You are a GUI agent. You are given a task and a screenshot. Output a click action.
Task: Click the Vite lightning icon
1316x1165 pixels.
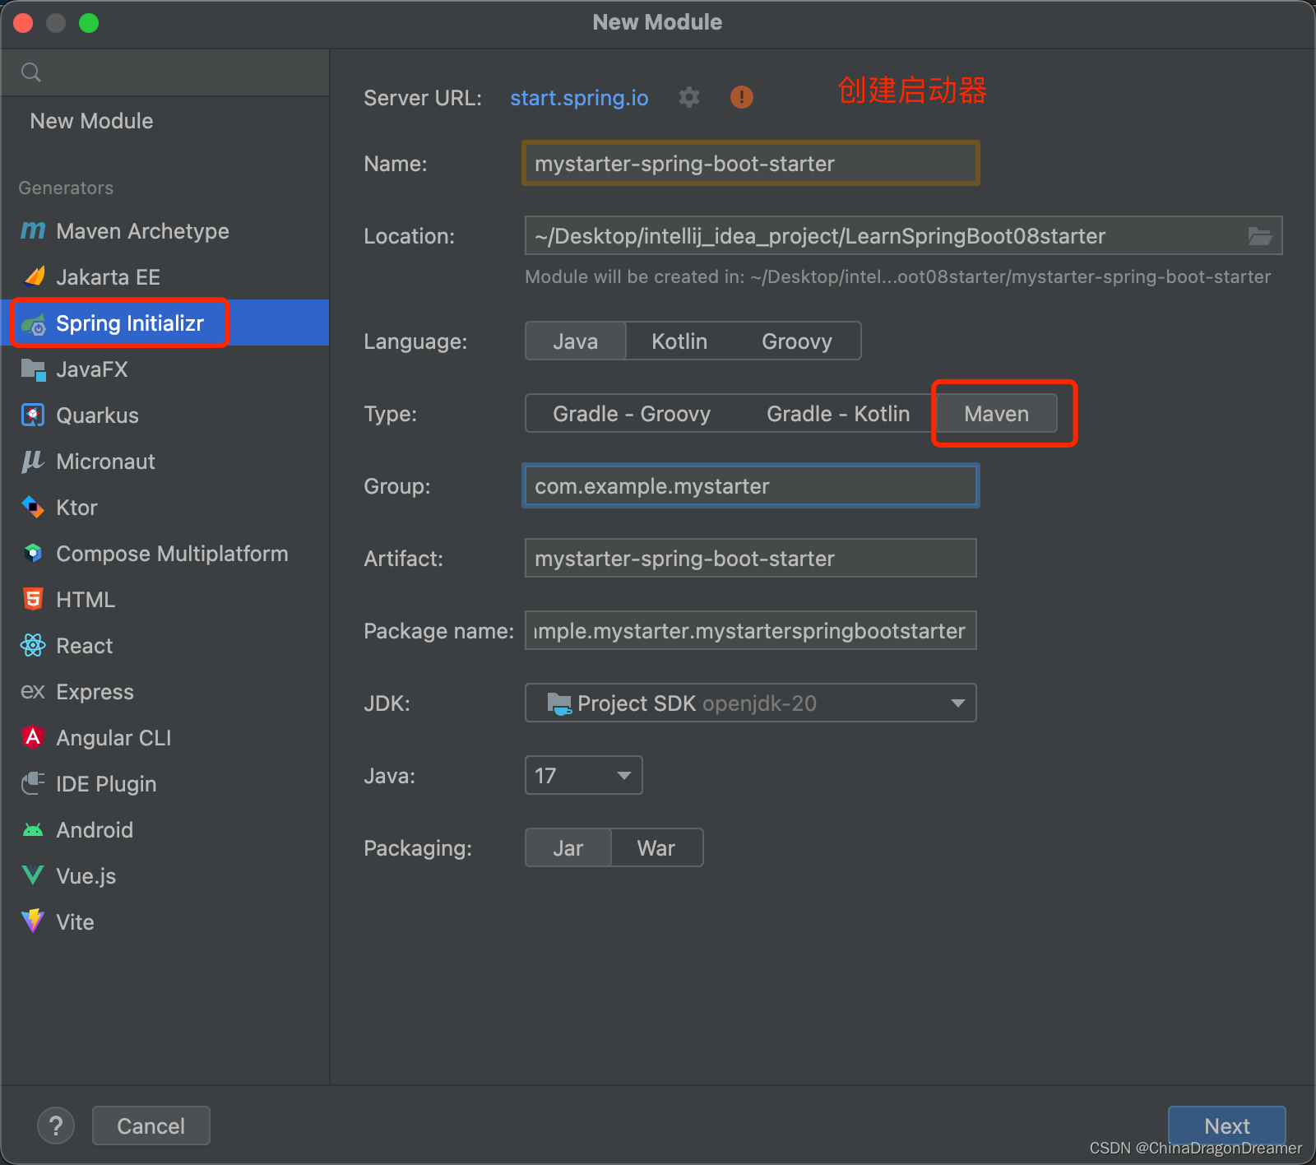coord(33,921)
